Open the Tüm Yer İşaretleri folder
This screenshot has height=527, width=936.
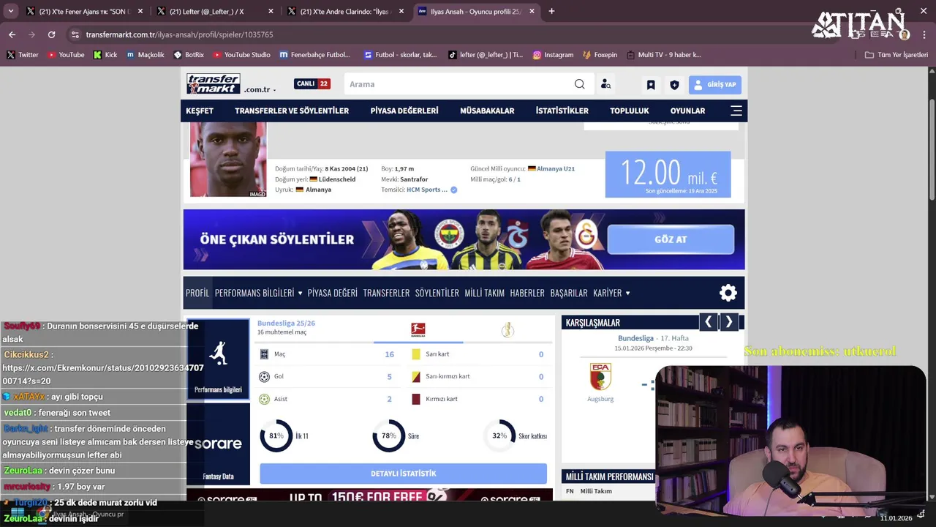click(896, 55)
